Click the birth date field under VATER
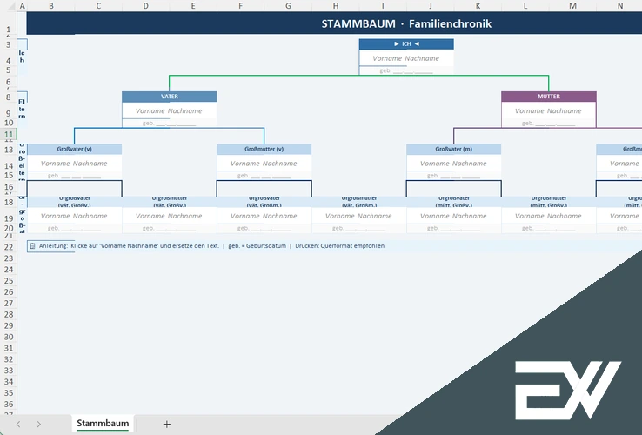The width and height of the screenshot is (642, 435). coord(169,124)
